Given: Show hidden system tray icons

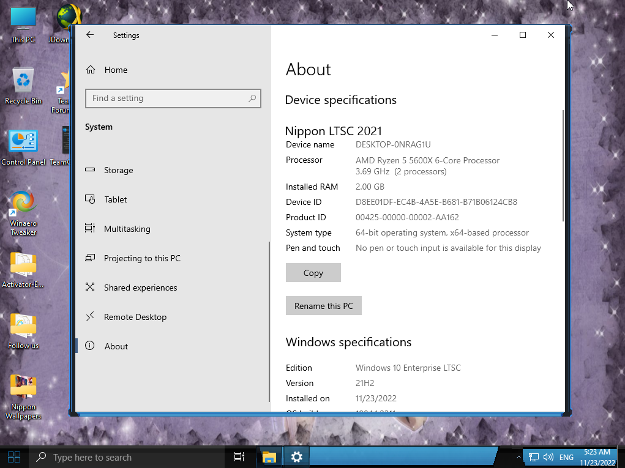Looking at the screenshot, I should point(519,457).
